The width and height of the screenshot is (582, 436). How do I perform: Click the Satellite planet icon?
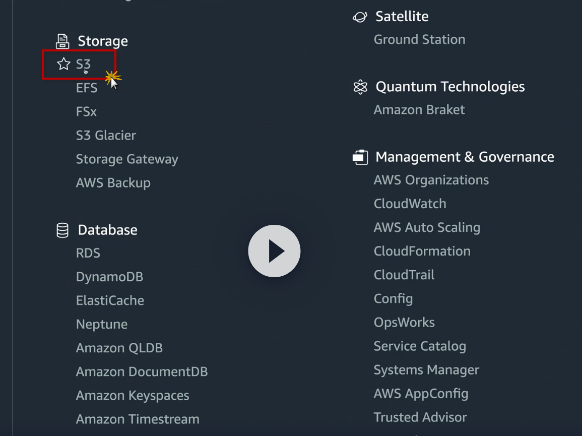(x=360, y=17)
